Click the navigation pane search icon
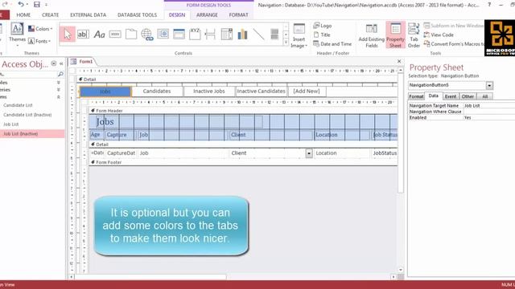The width and height of the screenshot is (515, 289). coord(60,75)
